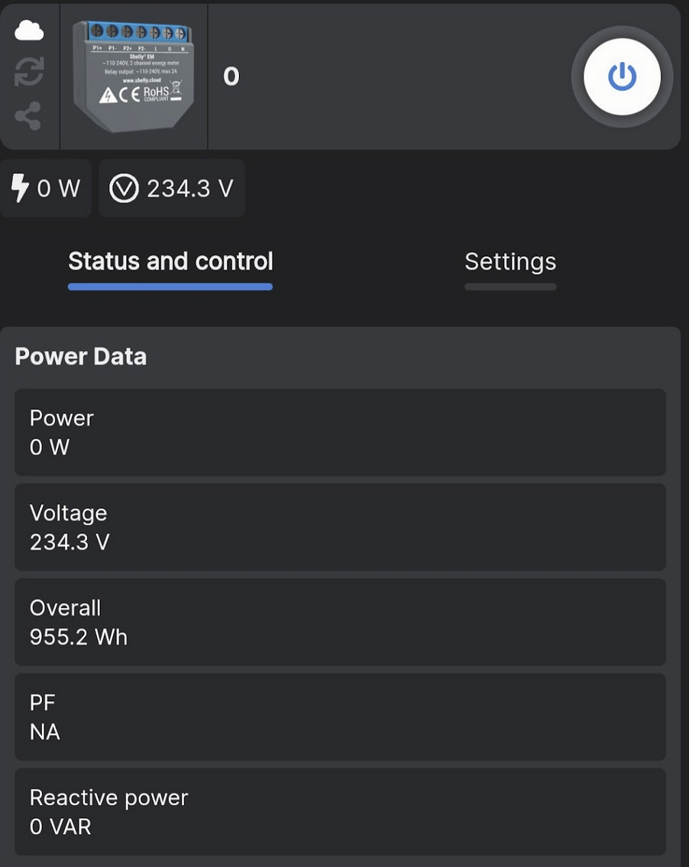Screen dimensions: 689x867
Task: Click the cloud connection icon
Action: pyautogui.click(x=29, y=31)
